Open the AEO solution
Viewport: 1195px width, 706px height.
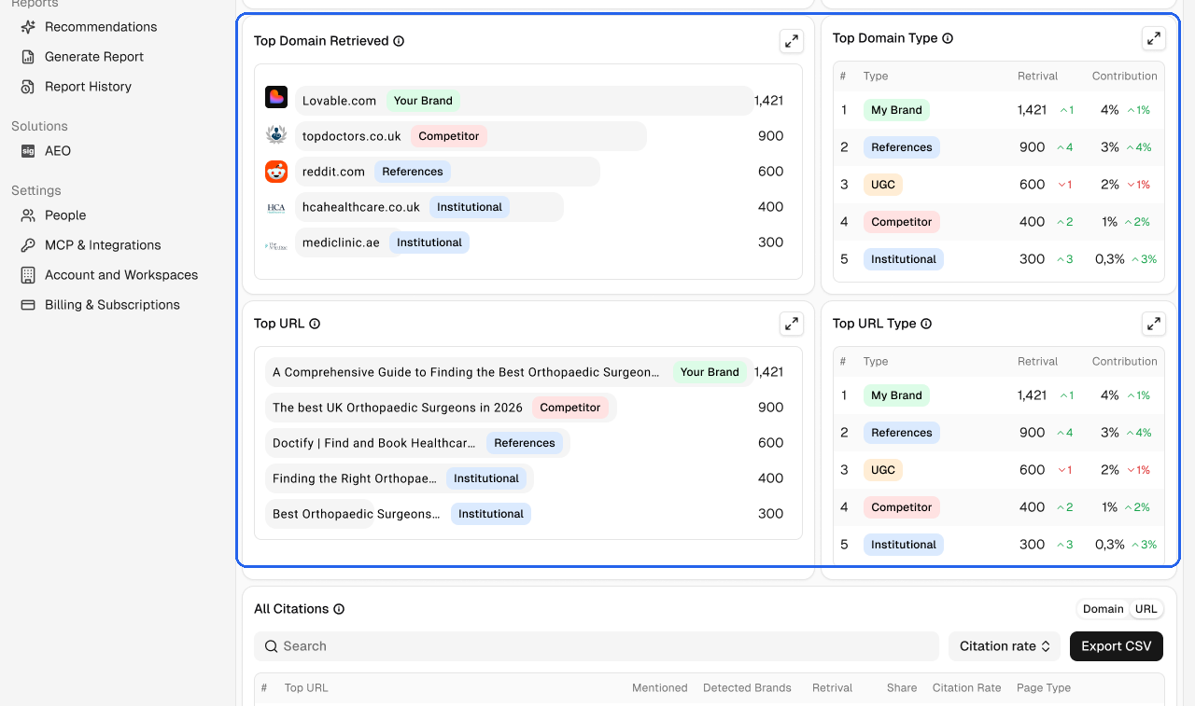(58, 151)
